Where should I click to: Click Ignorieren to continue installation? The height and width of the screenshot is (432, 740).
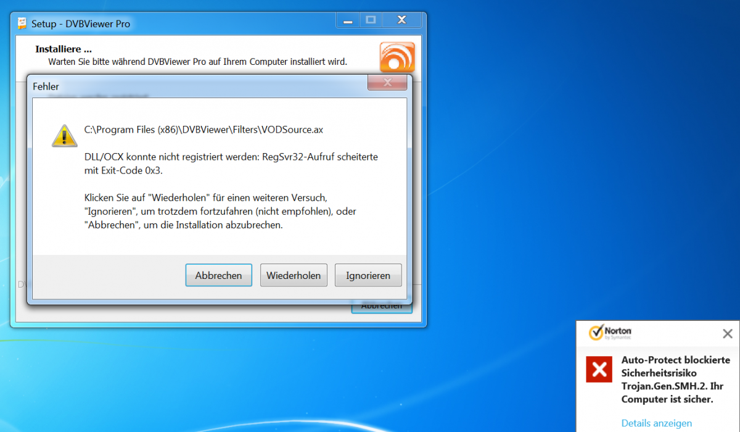coord(368,275)
